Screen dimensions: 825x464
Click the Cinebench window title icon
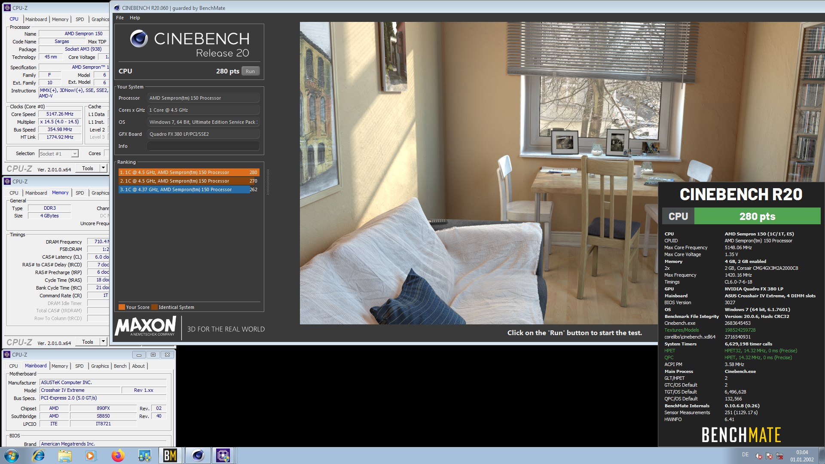116,8
